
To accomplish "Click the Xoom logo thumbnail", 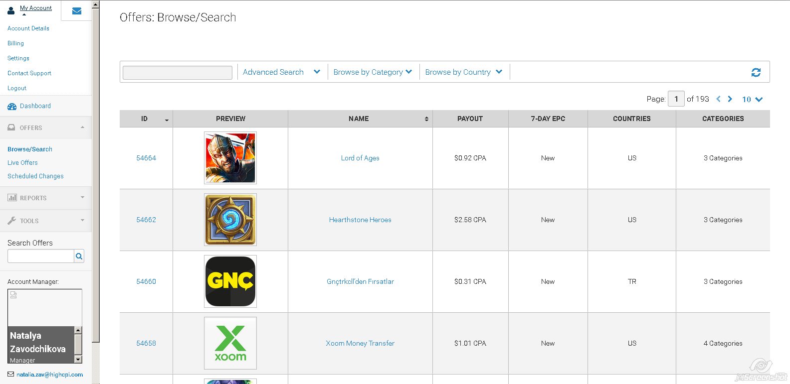I will (230, 343).
